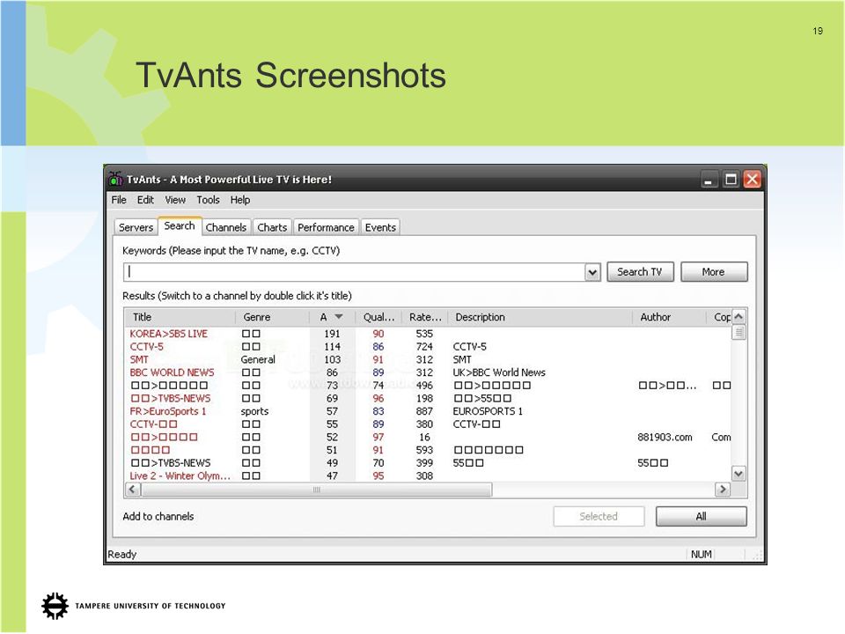Click the Search TV button
The width and height of the screenshot is (845, 634).
(x=640, y=272)
